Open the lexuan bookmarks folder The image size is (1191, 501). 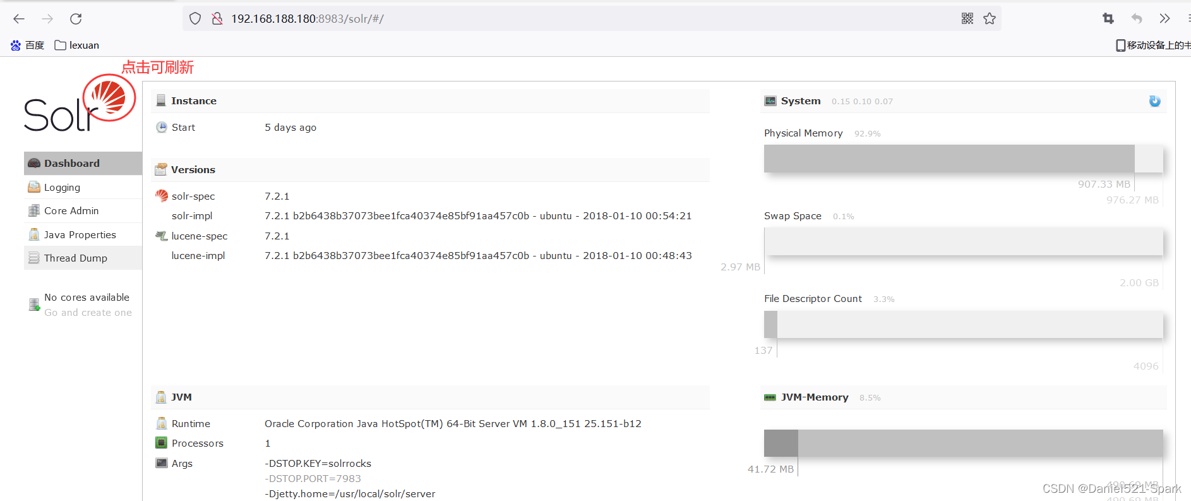[x=76, y=45]
